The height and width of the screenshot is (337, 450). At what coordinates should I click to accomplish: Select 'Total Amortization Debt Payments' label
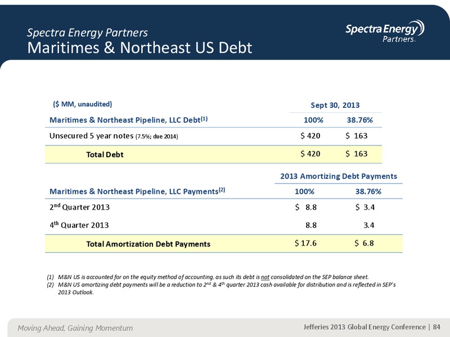tap(148, 244)
